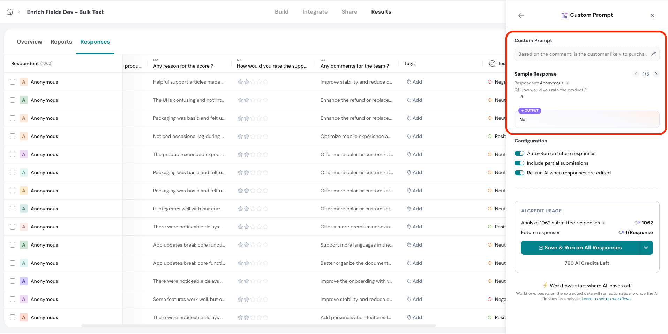The width and height of the screenshot is (668, 334).
Task: Disable Auto-Run on future responses
Action: [x=519, y=153]
